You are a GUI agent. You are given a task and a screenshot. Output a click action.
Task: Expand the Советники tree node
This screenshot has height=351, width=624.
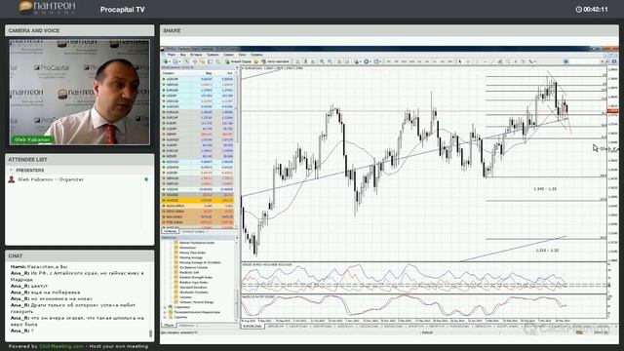click(x=165, y=307)
